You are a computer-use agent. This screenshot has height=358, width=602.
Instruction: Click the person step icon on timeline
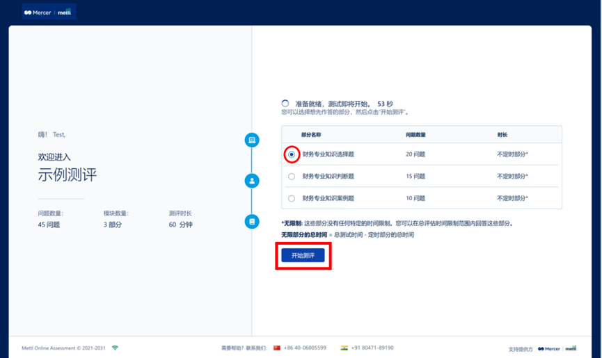[252, 181]
